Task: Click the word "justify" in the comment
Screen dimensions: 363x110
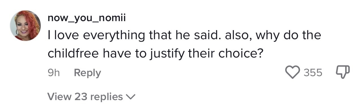Action: (x=164, y=54)
